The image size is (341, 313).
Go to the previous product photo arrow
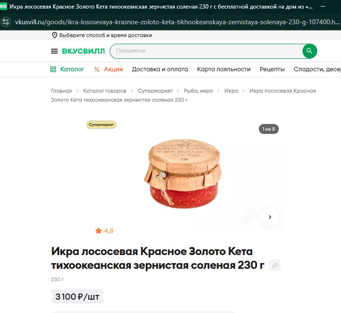(250, 217)
